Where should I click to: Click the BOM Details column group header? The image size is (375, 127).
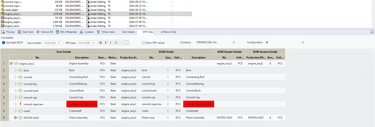tap(166, 52)
